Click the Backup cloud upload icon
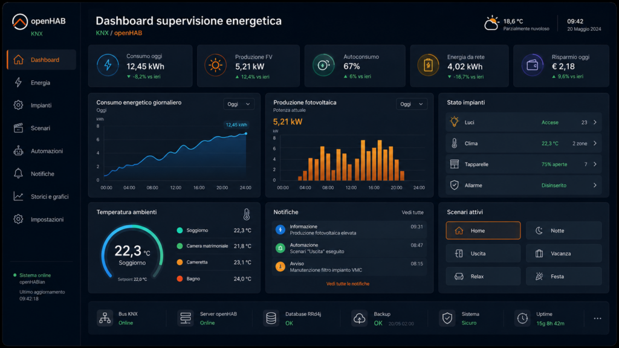The height and width of the screenshot is (348, 619). point(359,318)
